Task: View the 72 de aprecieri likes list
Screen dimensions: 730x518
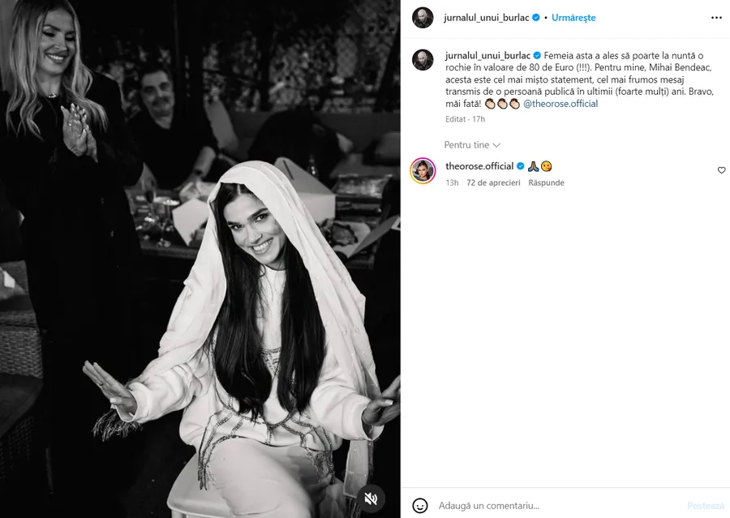Action: pos(493,183)
